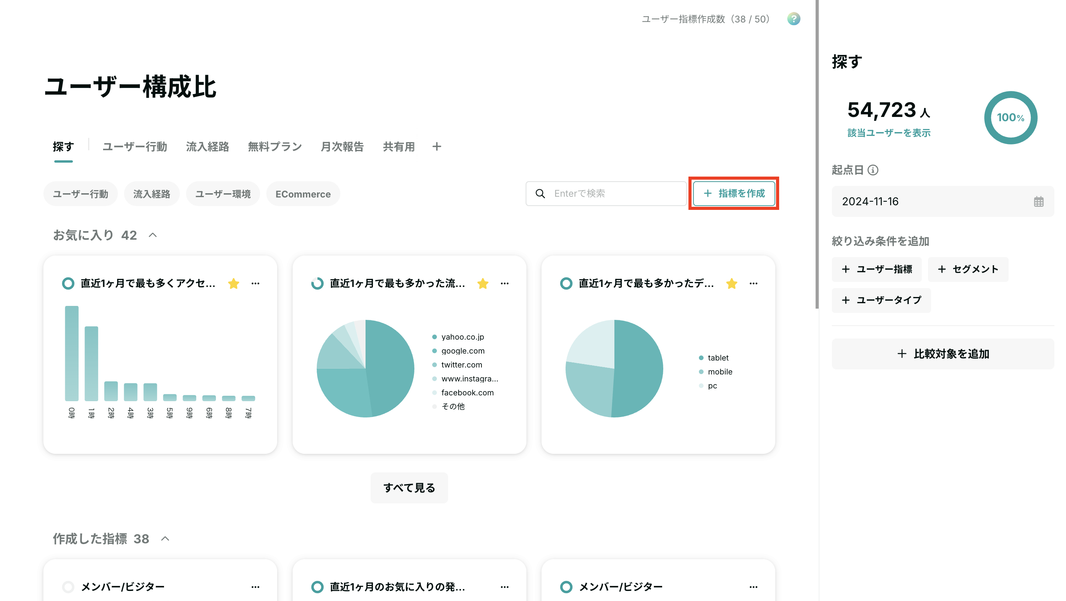Open more menu on 直近1ヶ月で最も多かったデ card
The width and height of the screenshot is (1066, 601).
pos(753,283)
